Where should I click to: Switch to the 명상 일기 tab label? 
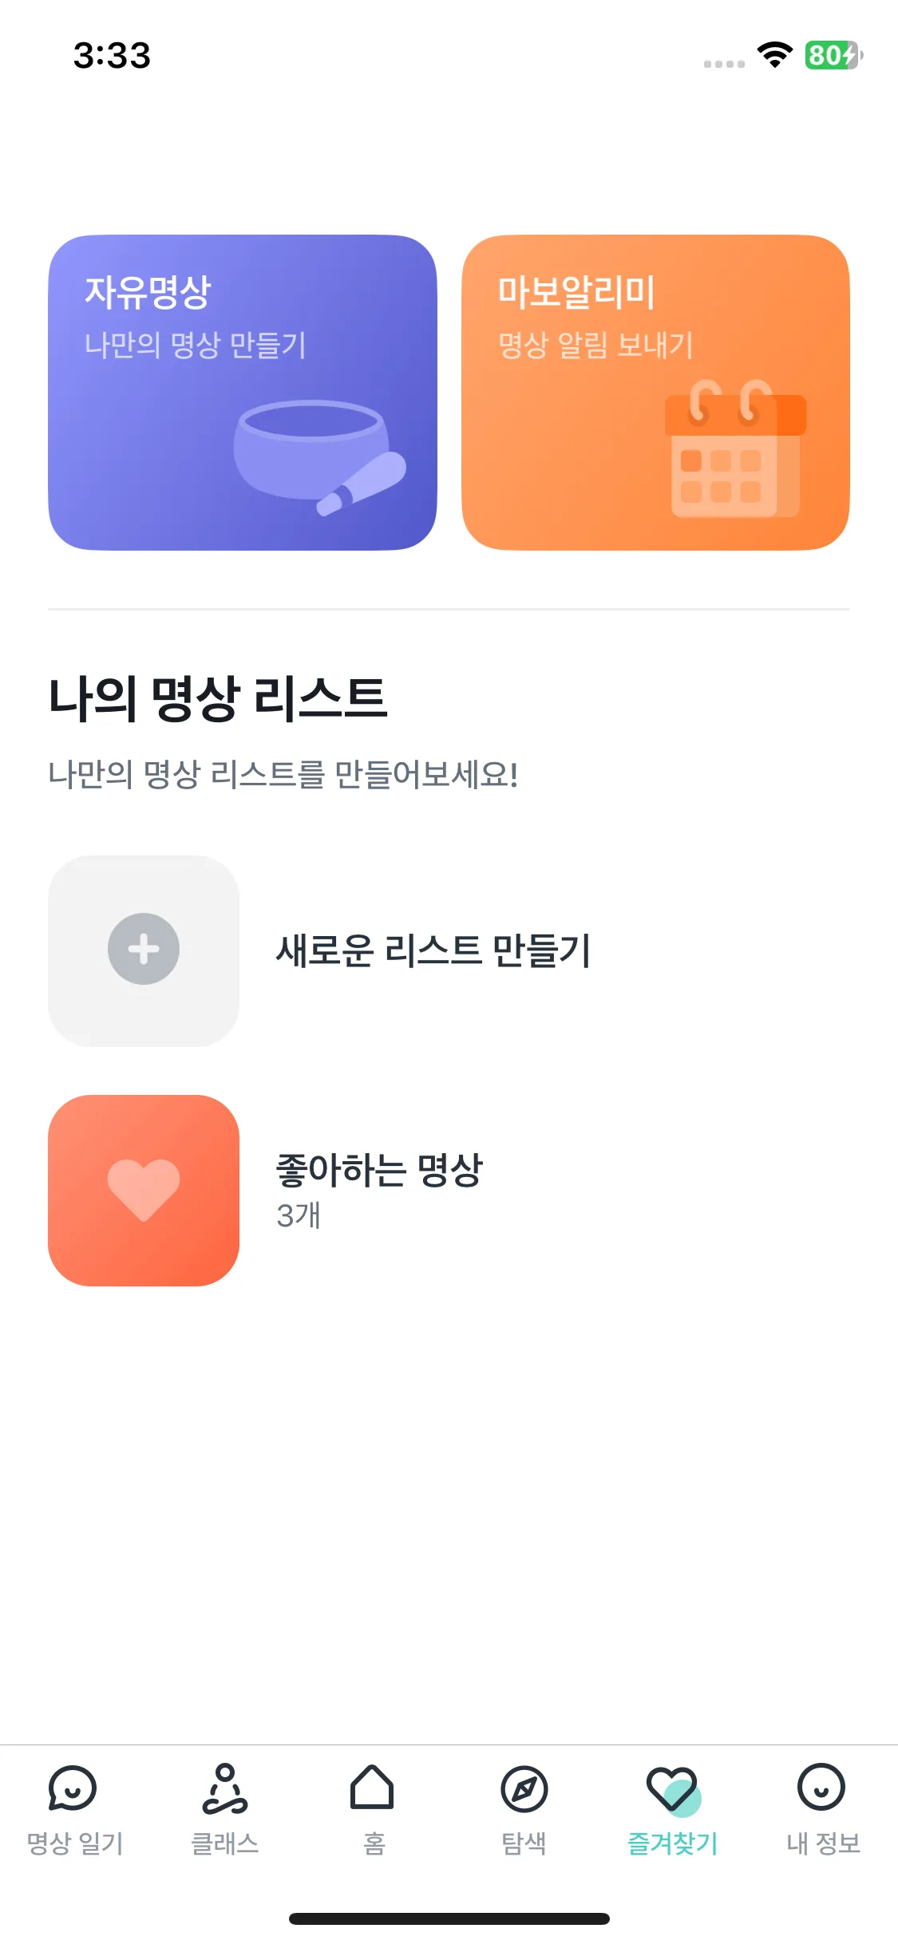[x=75, y=1843]
